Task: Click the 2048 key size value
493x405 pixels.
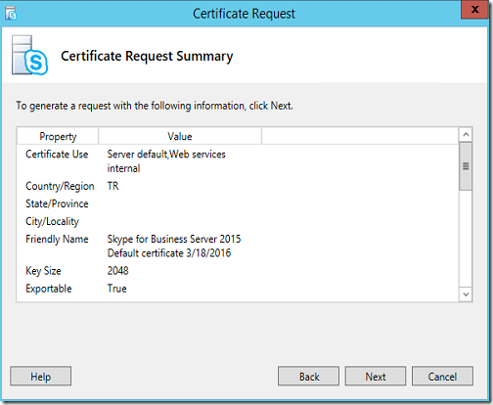Action: pos(118,271)
